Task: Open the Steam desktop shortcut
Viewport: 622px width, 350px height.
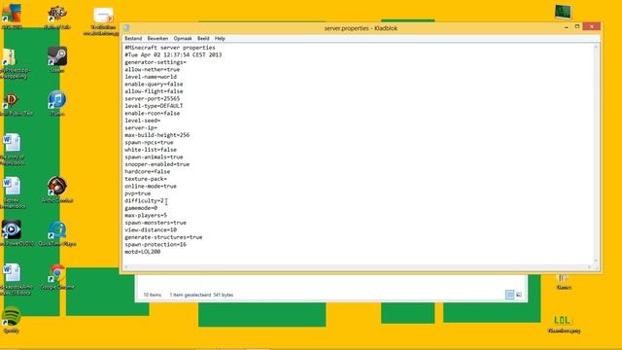Action: (57, 58)
